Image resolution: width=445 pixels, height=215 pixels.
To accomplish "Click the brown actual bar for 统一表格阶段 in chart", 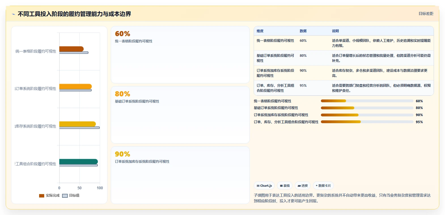I will (x=71, y=49).
